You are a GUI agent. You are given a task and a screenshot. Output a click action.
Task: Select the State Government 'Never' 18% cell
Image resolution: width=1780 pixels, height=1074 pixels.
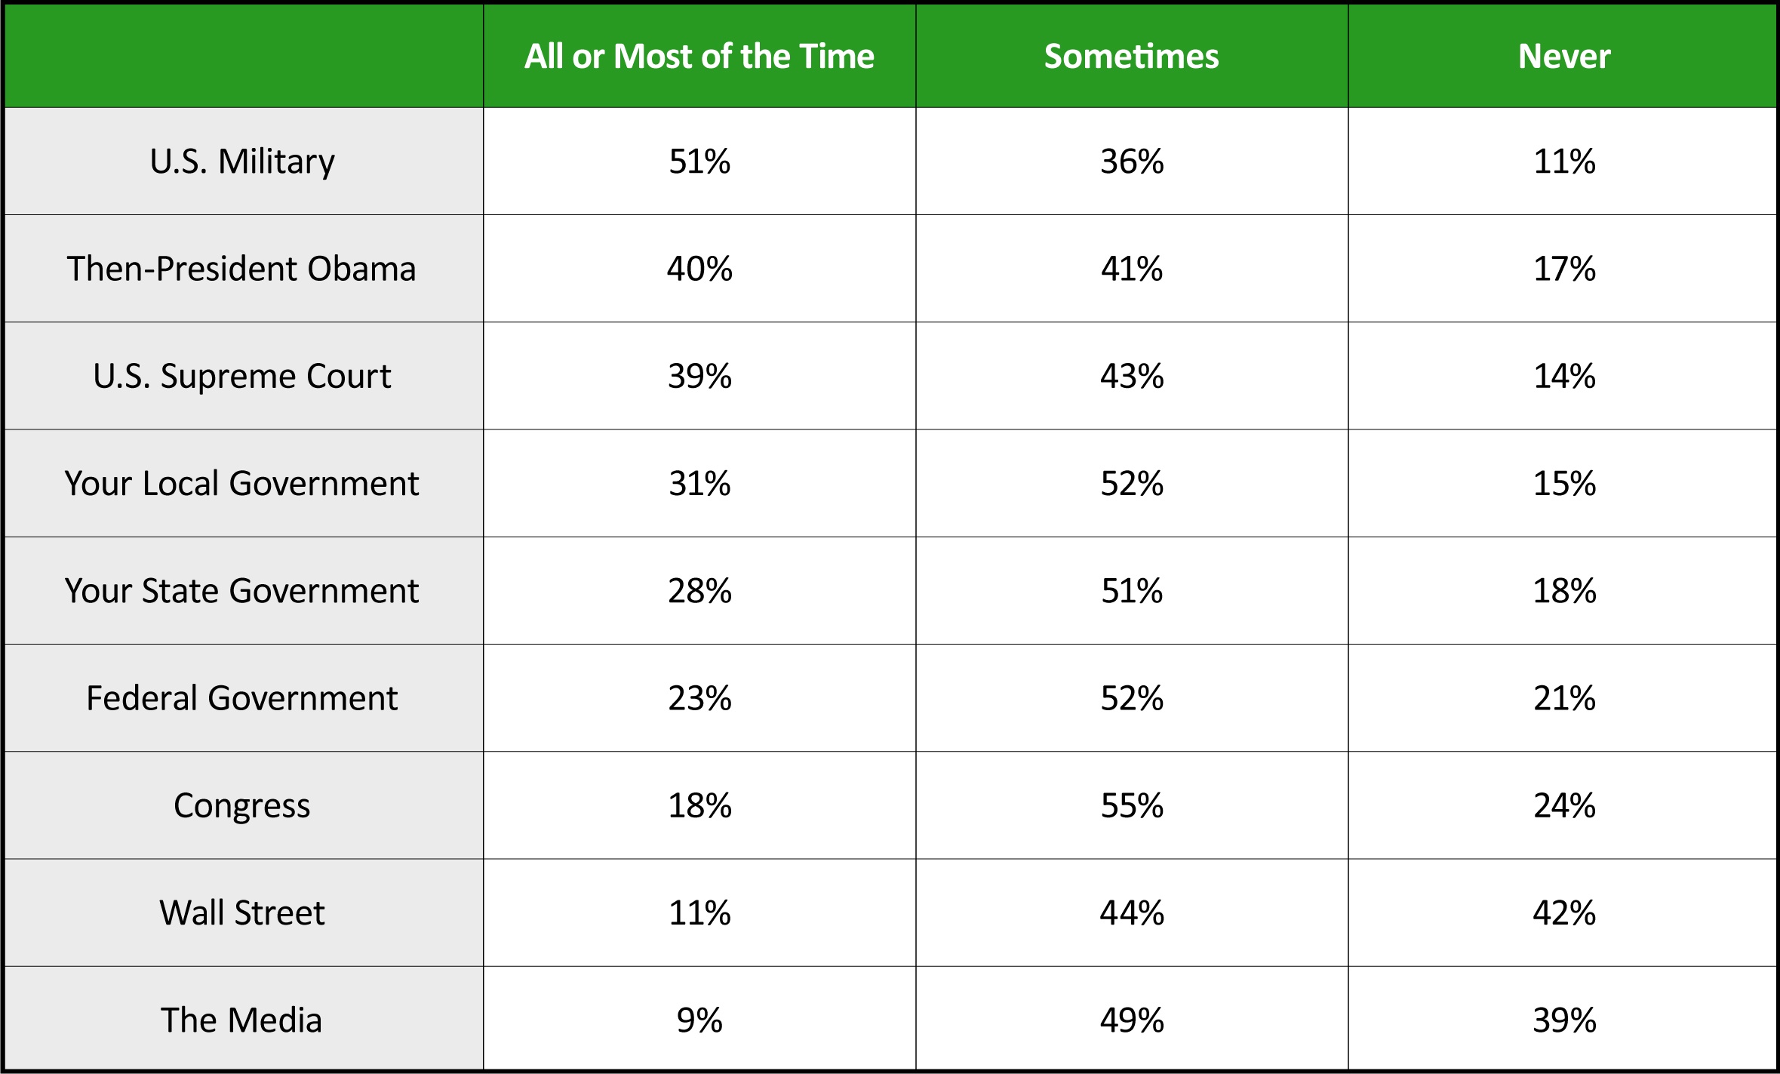point(1563,590)
